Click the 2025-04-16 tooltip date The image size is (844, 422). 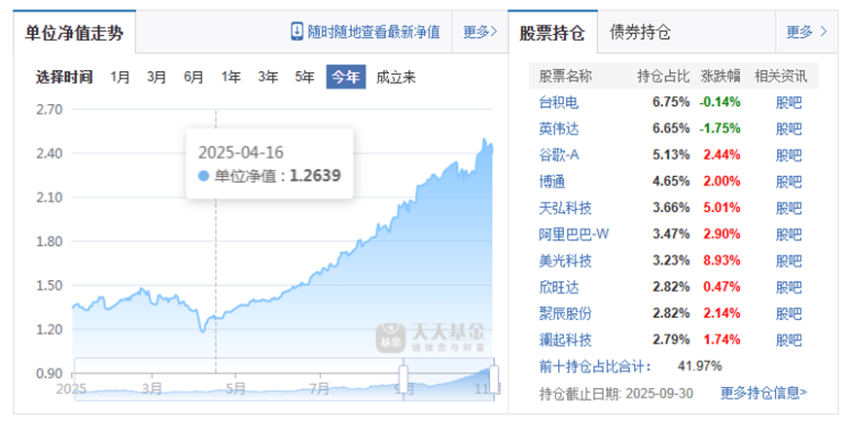click(240, 153)
